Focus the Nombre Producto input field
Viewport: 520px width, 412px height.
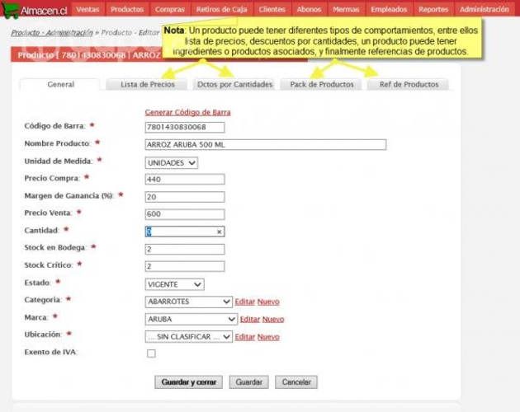tap(266, 145)
